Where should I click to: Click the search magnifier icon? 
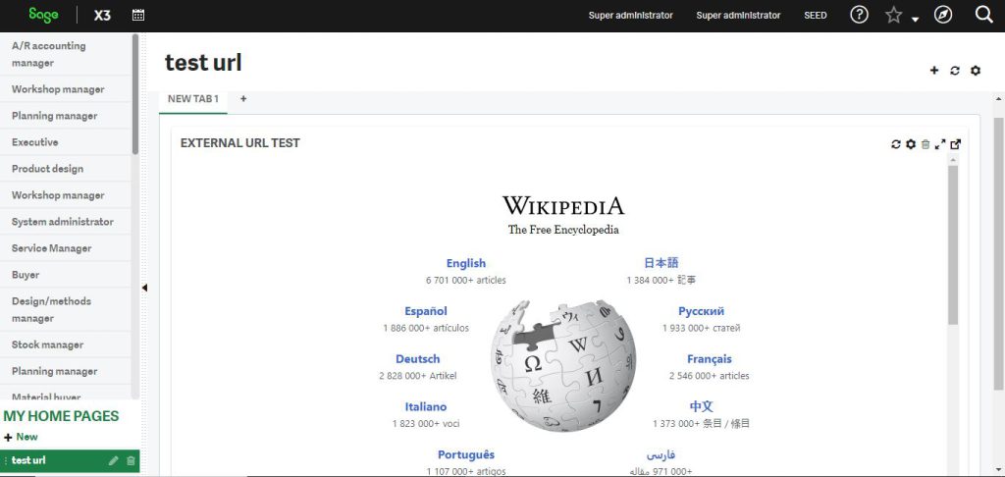pyautogui.click(x=983, y=15)
